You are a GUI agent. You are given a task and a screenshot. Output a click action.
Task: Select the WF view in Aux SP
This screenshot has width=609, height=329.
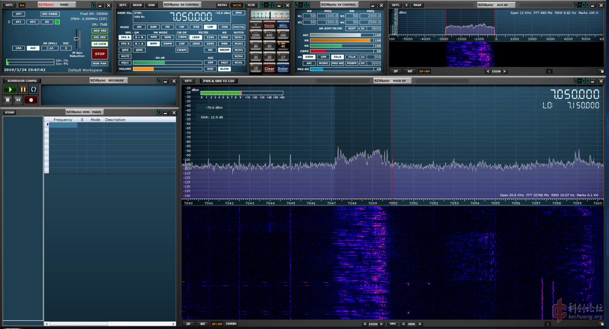[x=410, y=71]
